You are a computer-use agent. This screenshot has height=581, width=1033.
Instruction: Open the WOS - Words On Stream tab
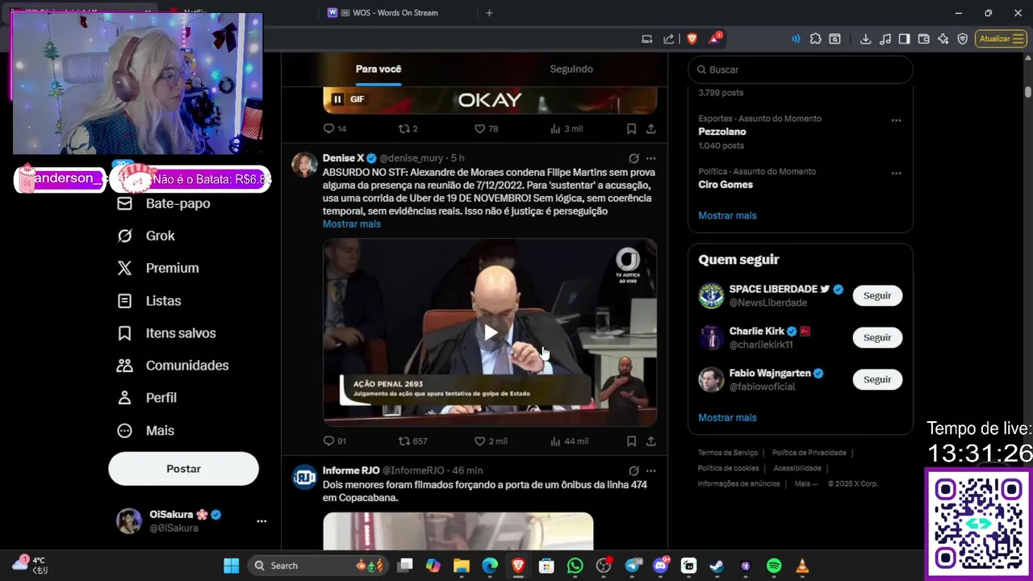coord(396,13)
